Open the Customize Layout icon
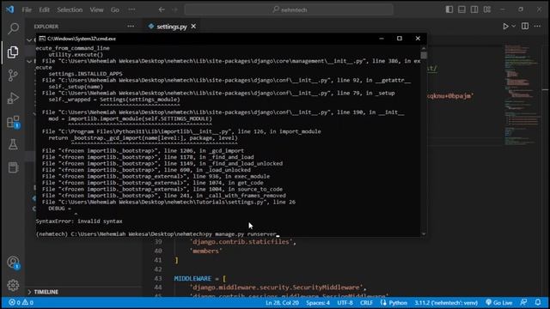Viewport: 550px width, 309px height. click(487, 9)
